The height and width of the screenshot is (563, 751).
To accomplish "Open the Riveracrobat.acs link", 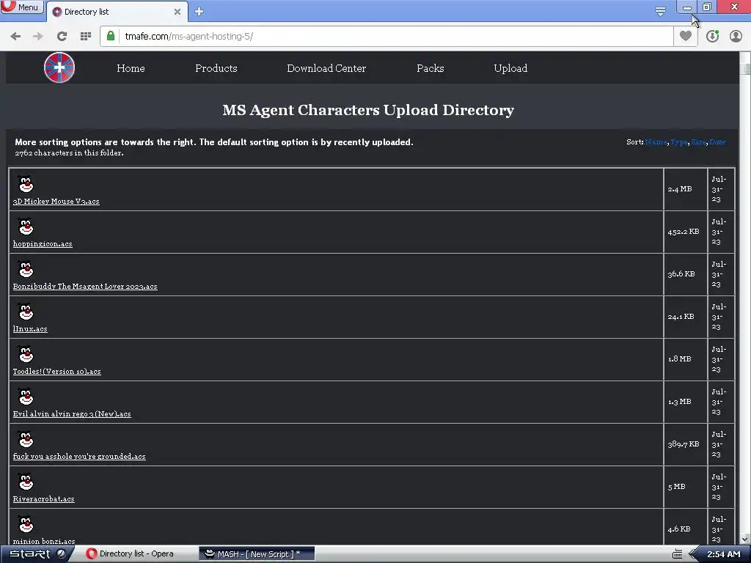I will tap(43, 498).
